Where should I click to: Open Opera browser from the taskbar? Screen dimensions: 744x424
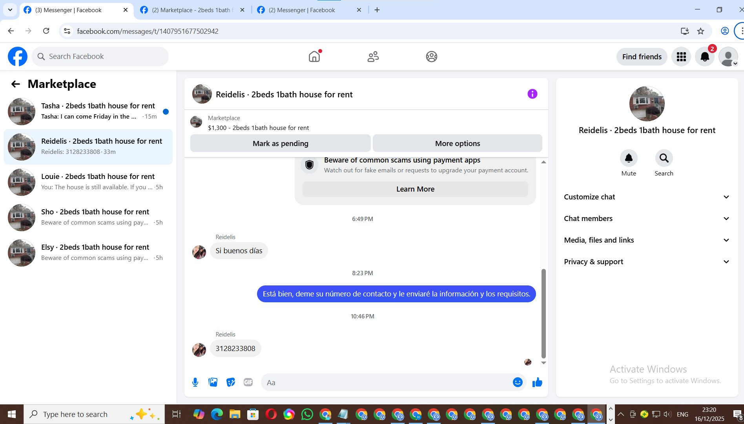(x=271, y=414)
